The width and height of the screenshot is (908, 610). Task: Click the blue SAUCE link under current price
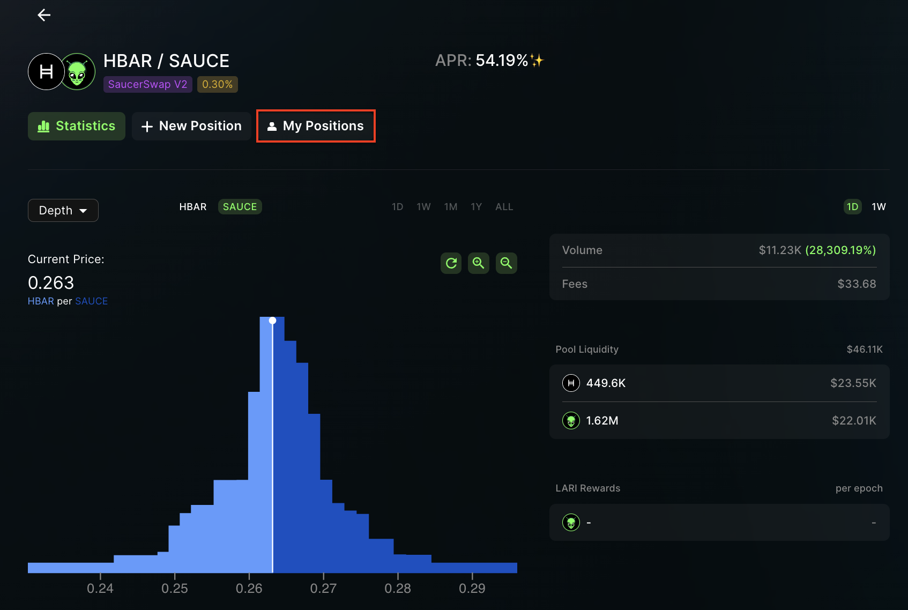coord(92,301)
